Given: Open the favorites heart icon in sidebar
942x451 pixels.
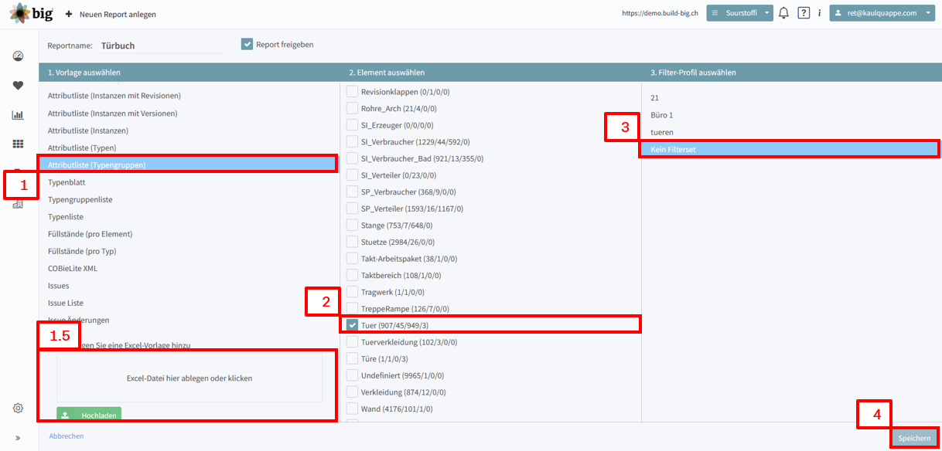Looking at the screenshot, I should tap(18, 85).
